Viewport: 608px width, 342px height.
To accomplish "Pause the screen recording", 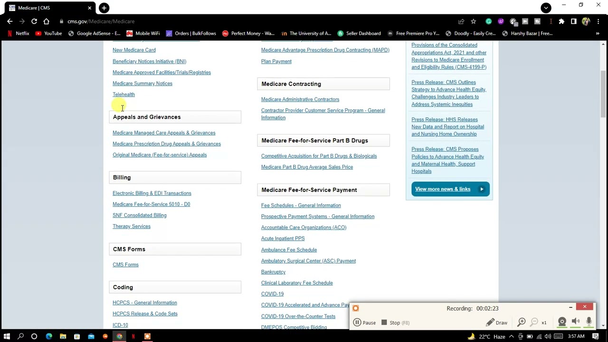I will pos(364,323).
